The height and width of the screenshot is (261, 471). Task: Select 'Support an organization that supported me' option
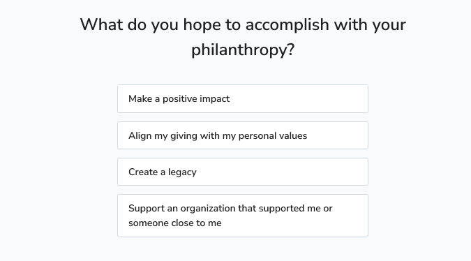click(243, 216)
